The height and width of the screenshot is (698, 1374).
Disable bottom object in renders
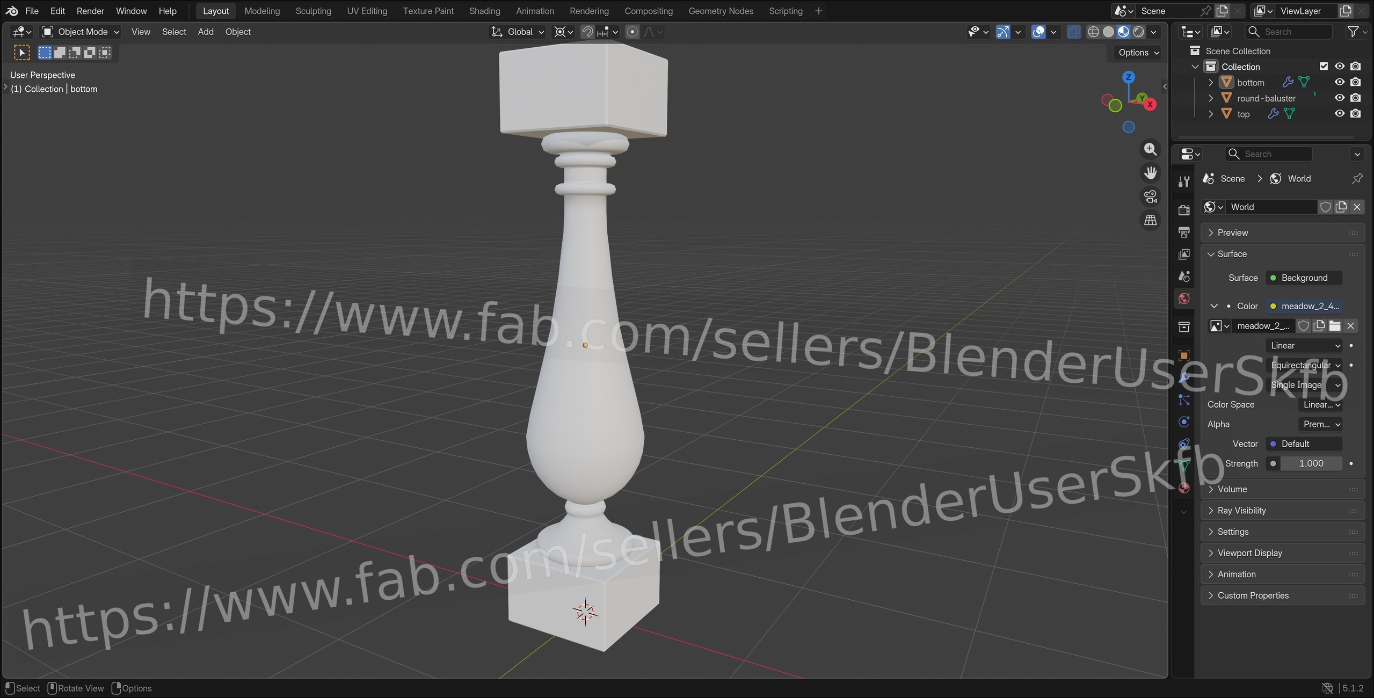click(1356, 82)
